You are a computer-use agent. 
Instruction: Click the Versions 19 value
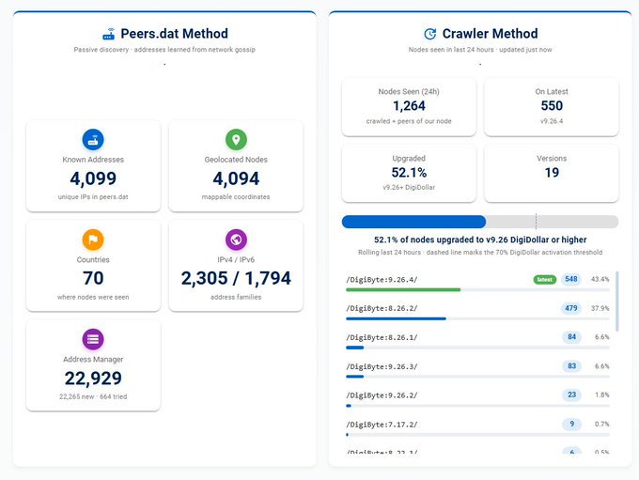[552, 173]
